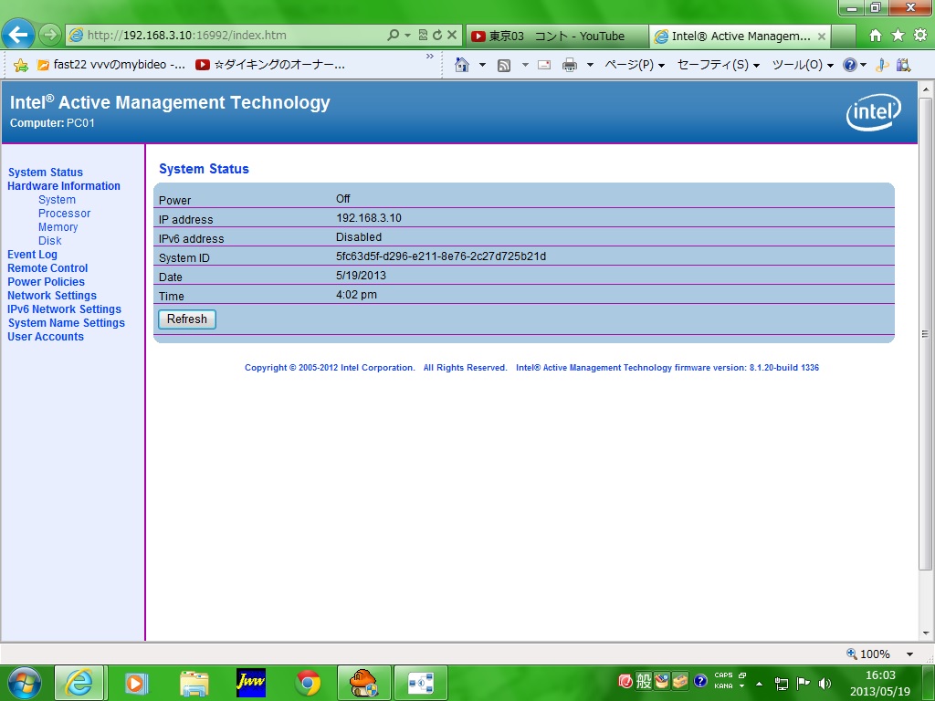Screen dimensions: 935x701
Task: Open the Event Log link
Action: click(32, 255)
